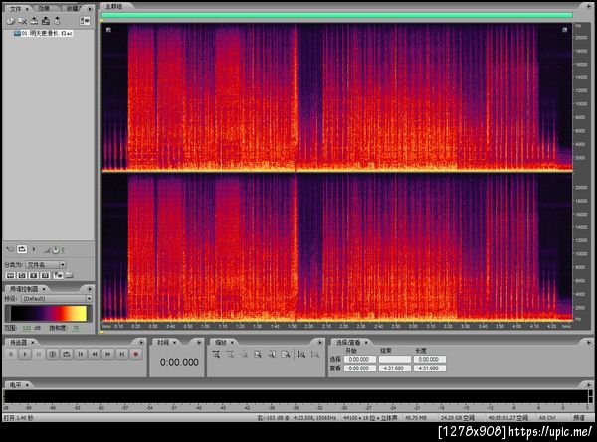Click the spectral color gradient bar
The width and height of the screenshot is (597, 442).
point(49,314)
